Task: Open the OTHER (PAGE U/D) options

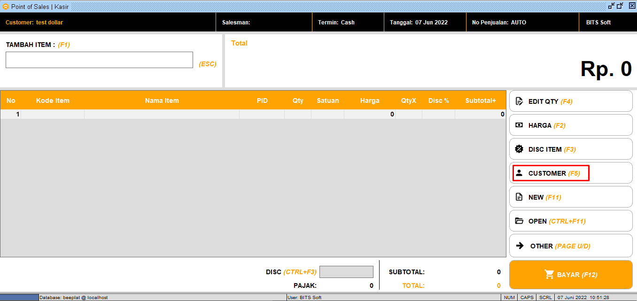Action: [570, 246]
